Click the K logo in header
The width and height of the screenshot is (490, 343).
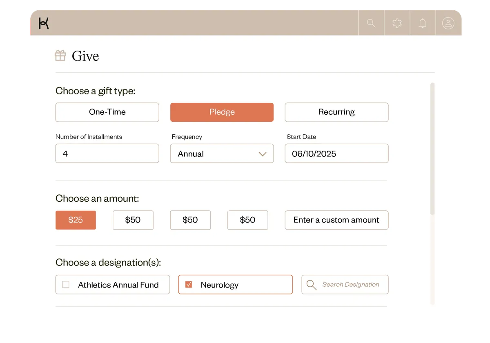(44, 23)
